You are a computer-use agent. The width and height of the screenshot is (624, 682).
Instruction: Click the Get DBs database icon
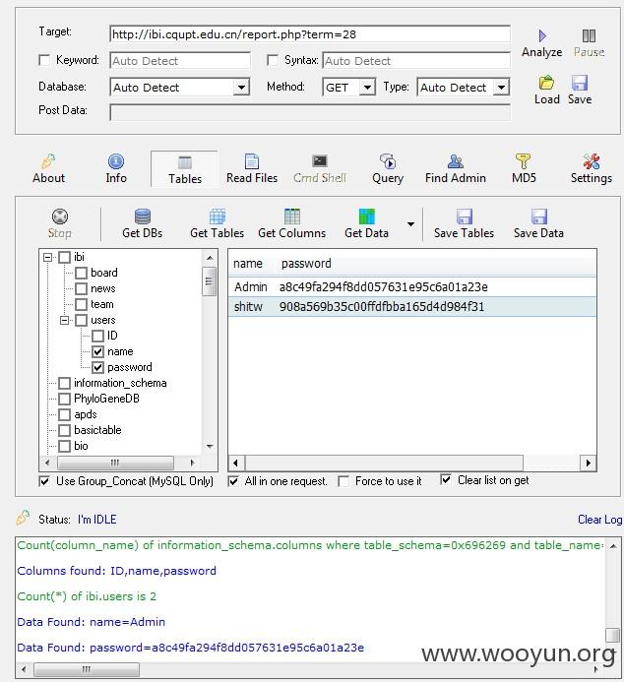click(142, 217)
